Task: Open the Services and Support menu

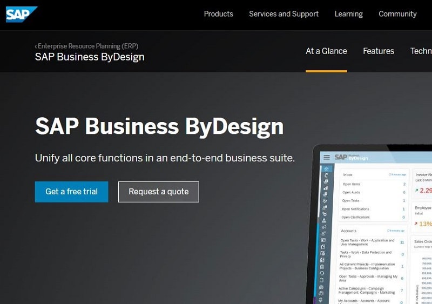Action: tap(284, 14)
